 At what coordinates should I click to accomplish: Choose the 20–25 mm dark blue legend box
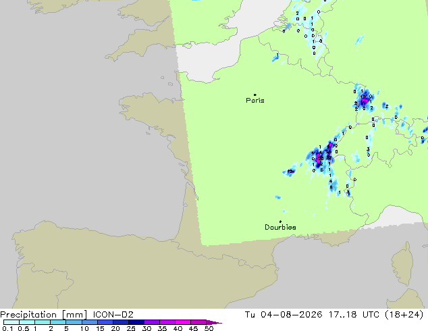(x=120, y=322)
